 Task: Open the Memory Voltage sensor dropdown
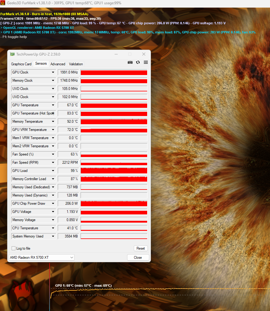(x=53, y=220)
